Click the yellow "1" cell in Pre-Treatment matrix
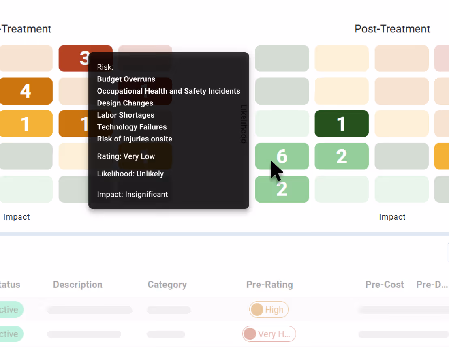The image size is (449, 347). (x=26, y=124)
